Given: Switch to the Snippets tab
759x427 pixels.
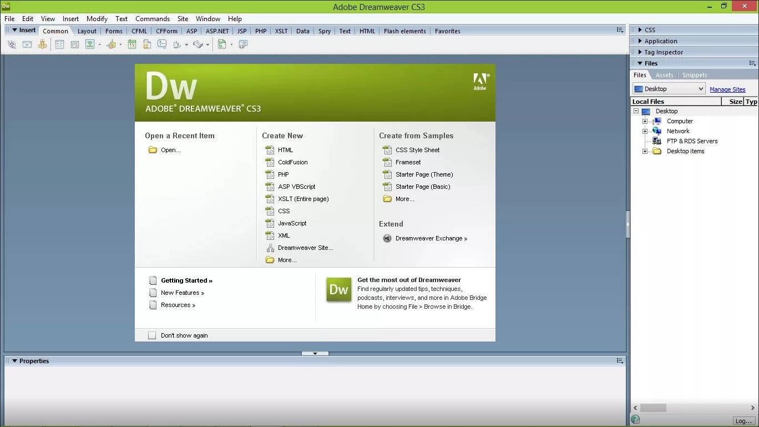Looking at the screenshot, I should click(695, 75).
